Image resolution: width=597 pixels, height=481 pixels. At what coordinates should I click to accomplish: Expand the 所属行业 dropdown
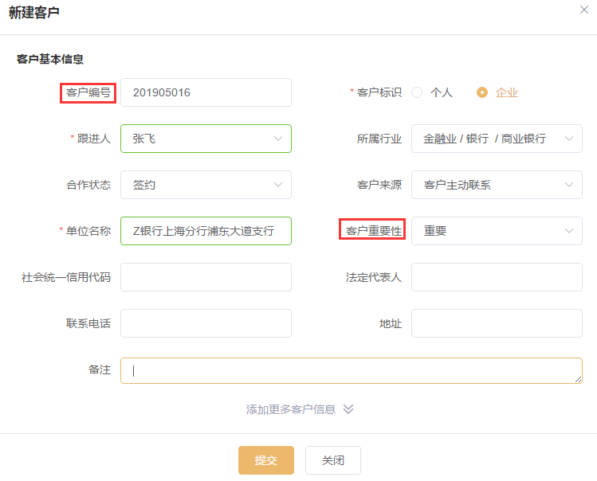click(x=497, y=139)
